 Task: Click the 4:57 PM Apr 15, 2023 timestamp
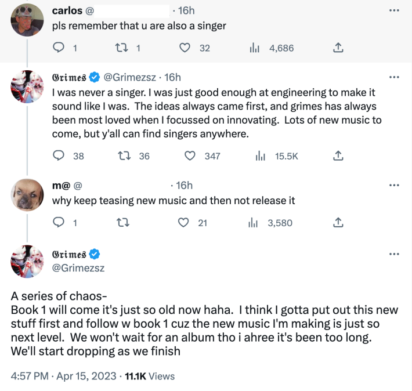63,376
